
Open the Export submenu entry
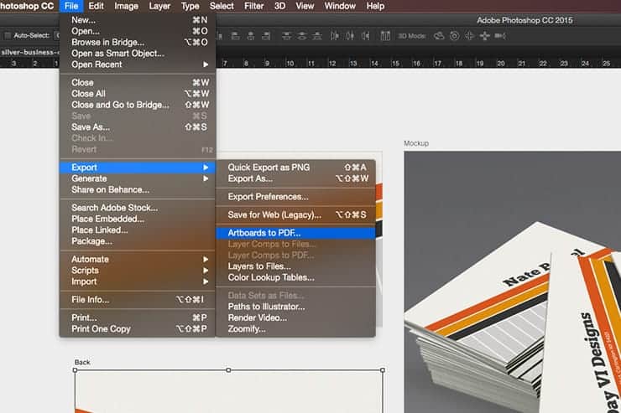click(x=137, y=168)
